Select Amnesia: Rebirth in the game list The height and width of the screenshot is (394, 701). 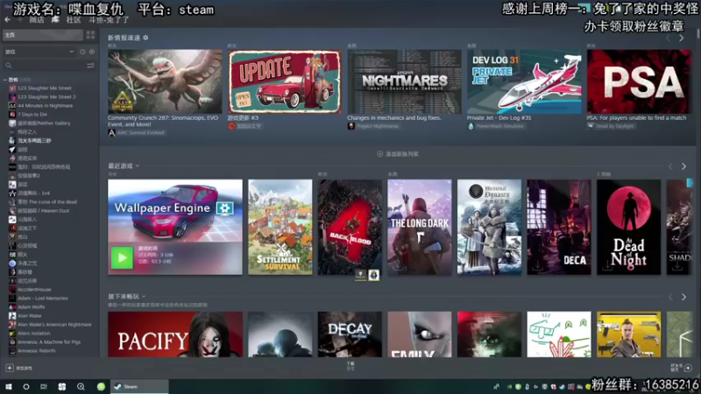37,351
